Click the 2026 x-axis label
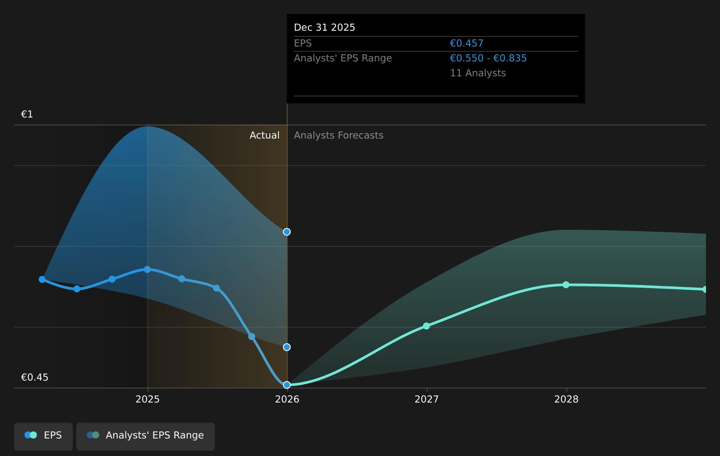The height and width of the screenshot is (456, 720). pos(287,399)
